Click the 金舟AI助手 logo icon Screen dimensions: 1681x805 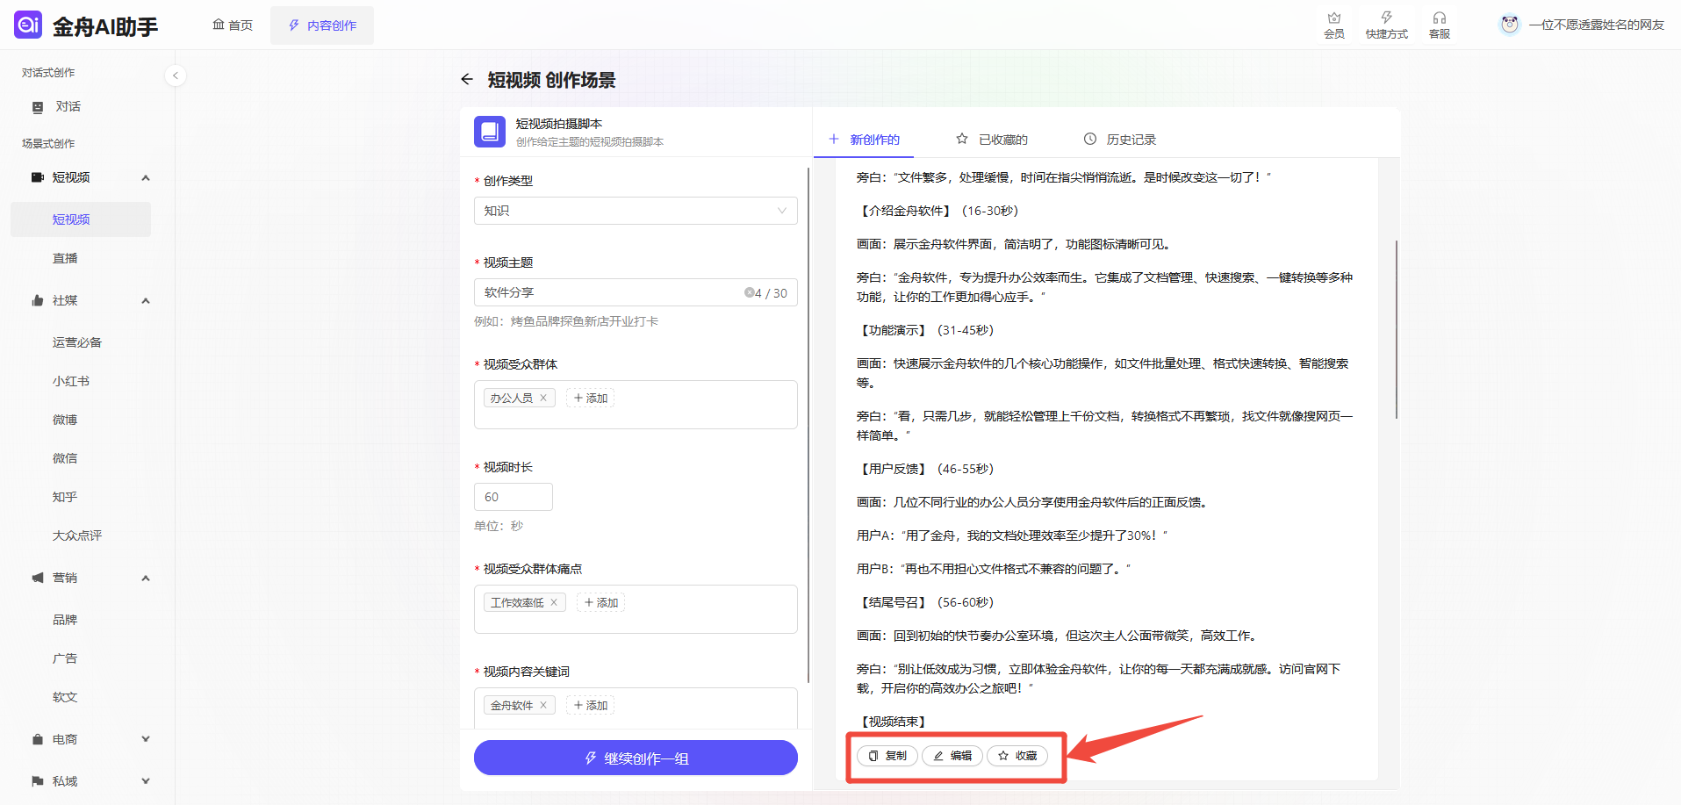[x=28, y=25]
